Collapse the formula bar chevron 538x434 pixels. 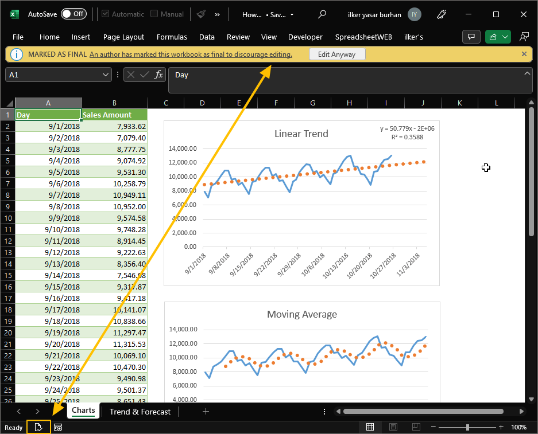(527, 73)
